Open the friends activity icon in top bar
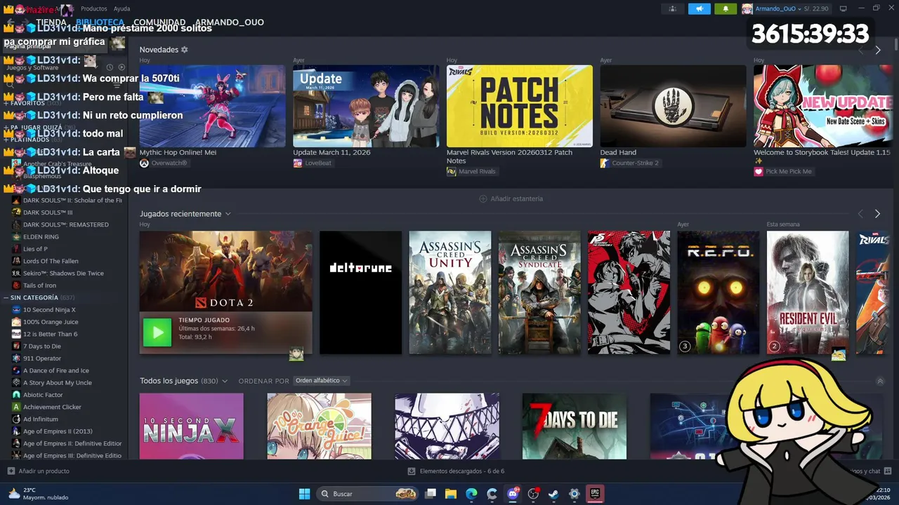This screenshot has height=505, width=899. point(673,8)
